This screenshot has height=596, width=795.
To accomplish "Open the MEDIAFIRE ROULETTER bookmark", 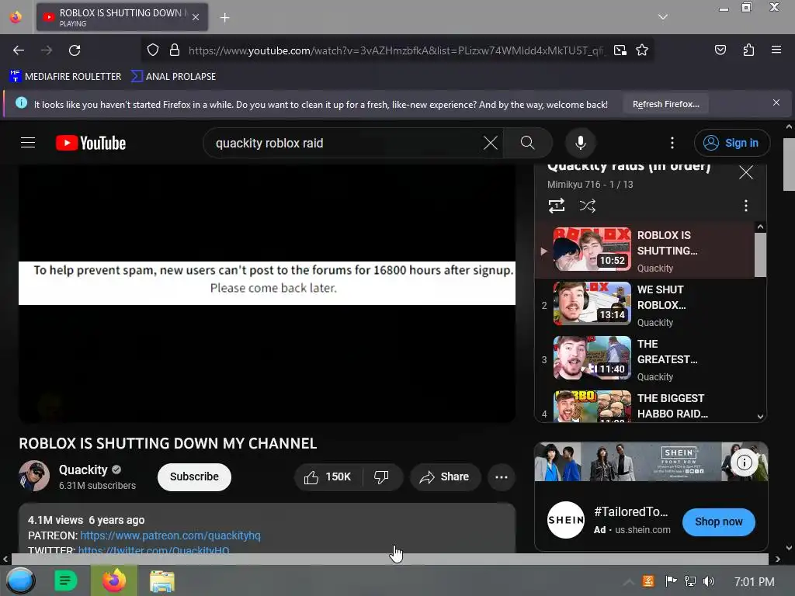I will tap(65, 77).
